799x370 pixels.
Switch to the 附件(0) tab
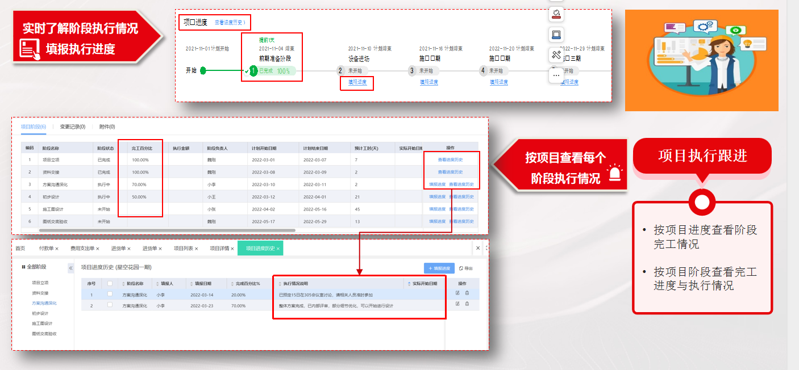(x=107, y=127)
